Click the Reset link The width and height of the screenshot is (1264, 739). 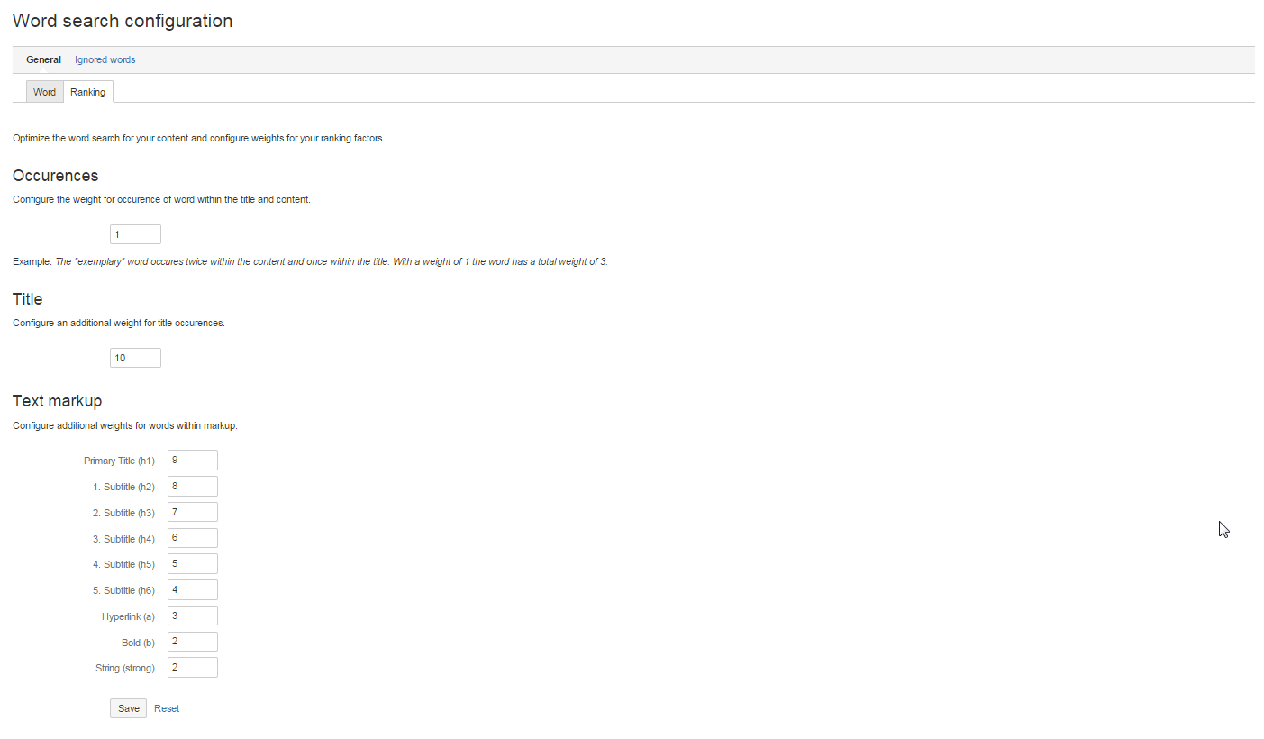(x=167, y=709)
